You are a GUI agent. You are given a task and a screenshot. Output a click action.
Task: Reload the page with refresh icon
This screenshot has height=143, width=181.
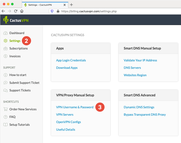[x=16, y=11]
